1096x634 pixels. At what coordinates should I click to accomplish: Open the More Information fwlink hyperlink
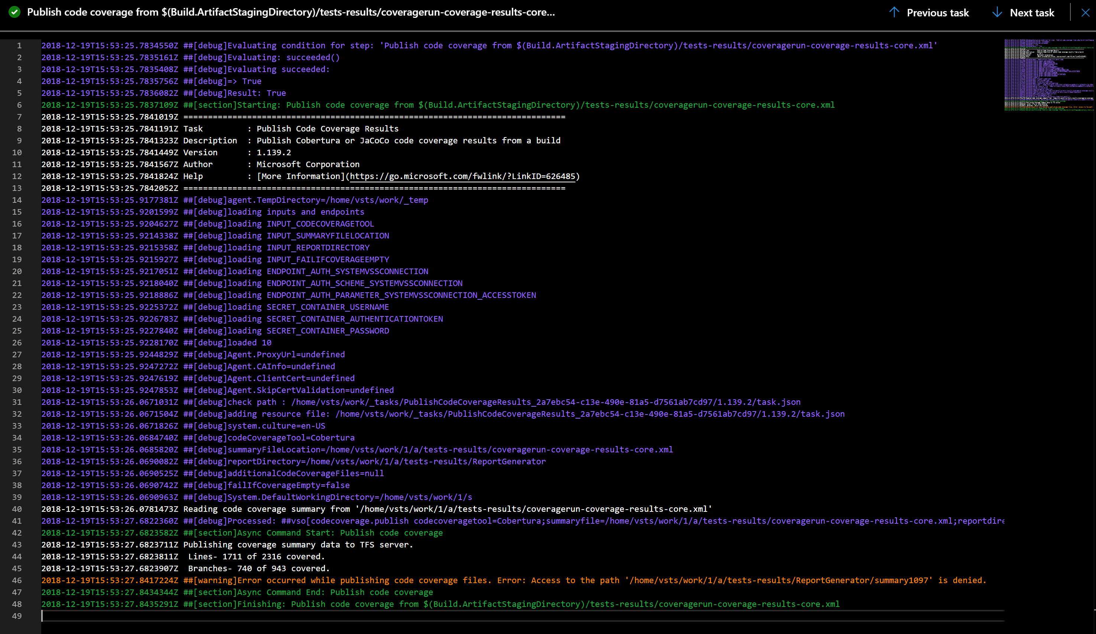(463, 176)
